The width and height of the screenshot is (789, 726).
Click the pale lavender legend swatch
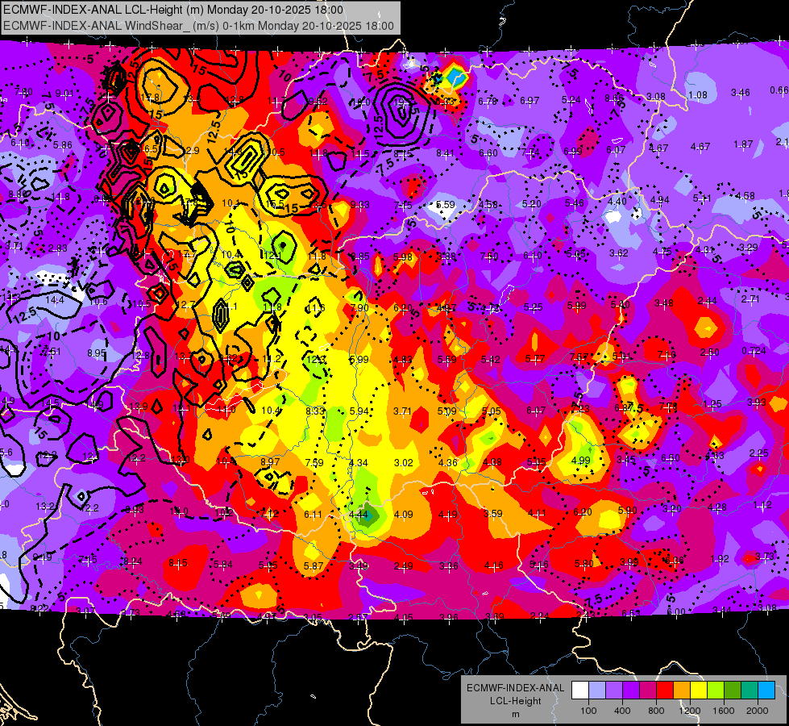(x=597, y=691)
